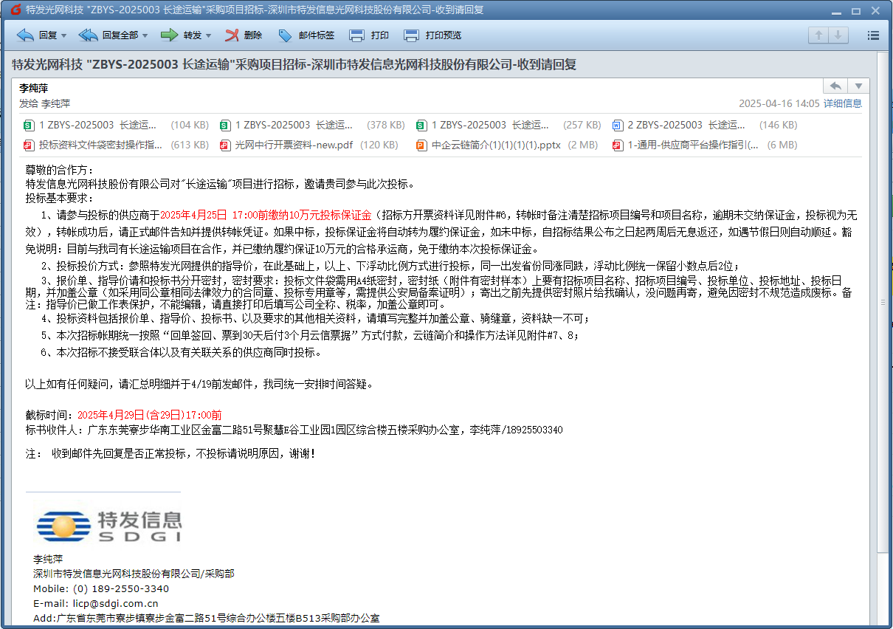Minimize the email window
This screenshot has width=893, height=629.
point(838,10)
